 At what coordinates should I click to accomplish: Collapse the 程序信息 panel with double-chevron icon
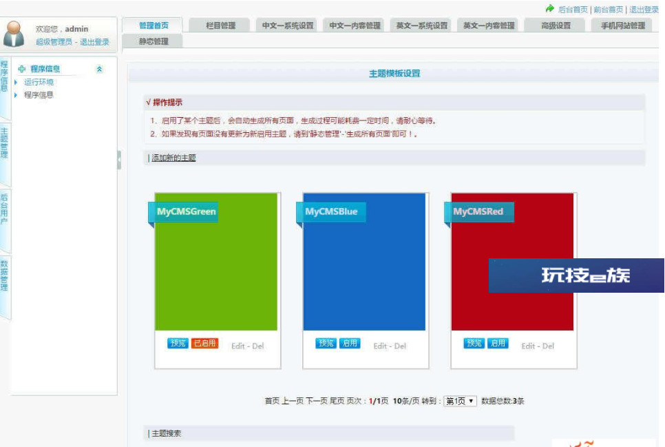pyautogui.click(x=99, y=69)
